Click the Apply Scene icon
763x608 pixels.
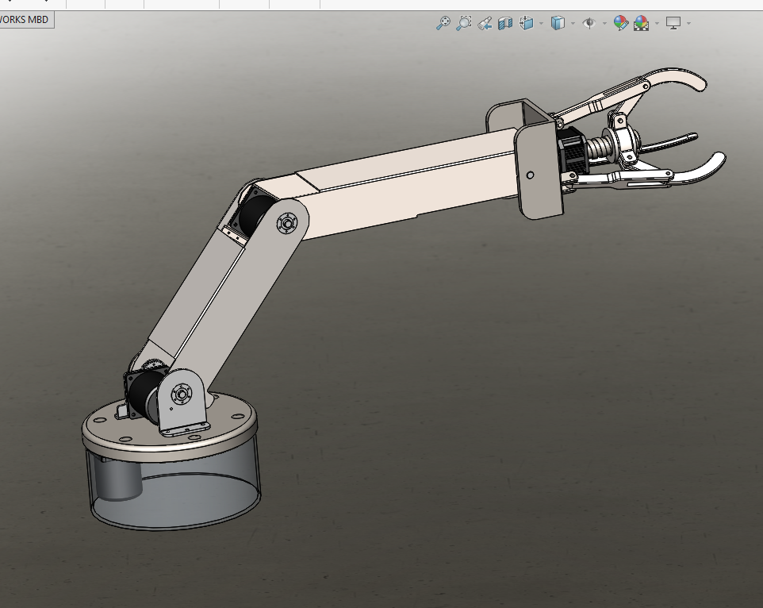[642, 23]
